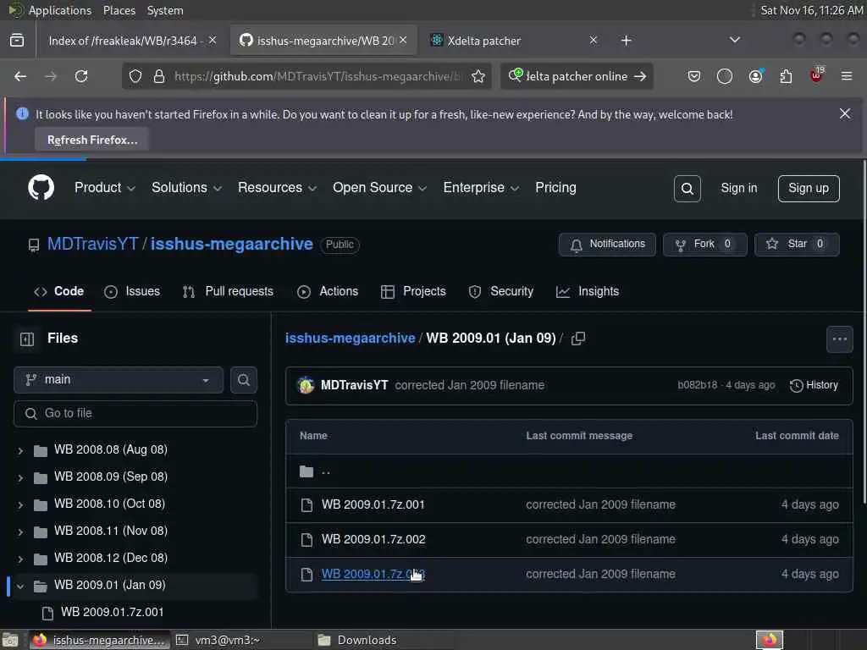This screenshot has height=650, width=867.
Task: Click the Sign up button
Action: (809, 189)
